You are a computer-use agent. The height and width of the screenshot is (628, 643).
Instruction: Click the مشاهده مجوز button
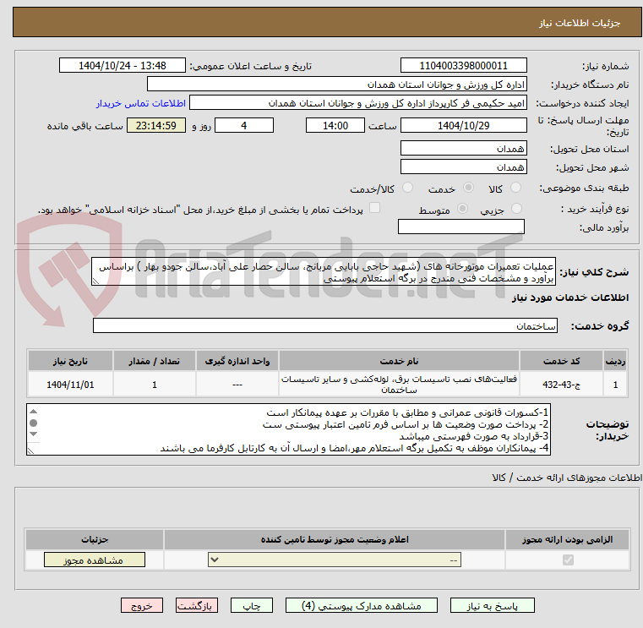click(95, 560)
